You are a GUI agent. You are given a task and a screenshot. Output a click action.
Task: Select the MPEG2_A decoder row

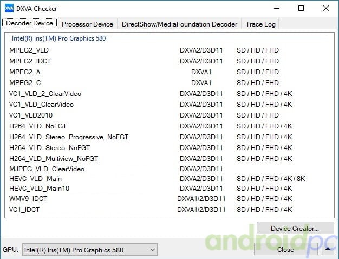click(169, 72)
